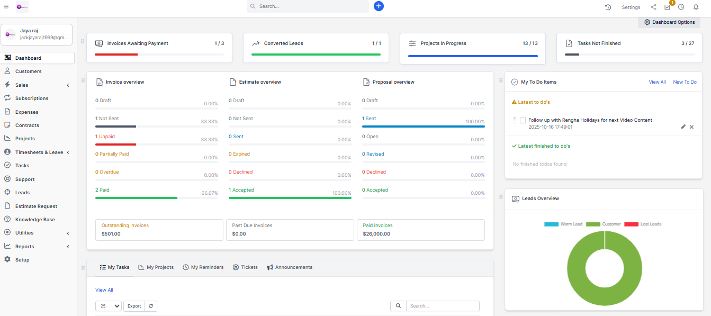
Task: Delete the to-do item with X icon
Action: pos(691,127)
